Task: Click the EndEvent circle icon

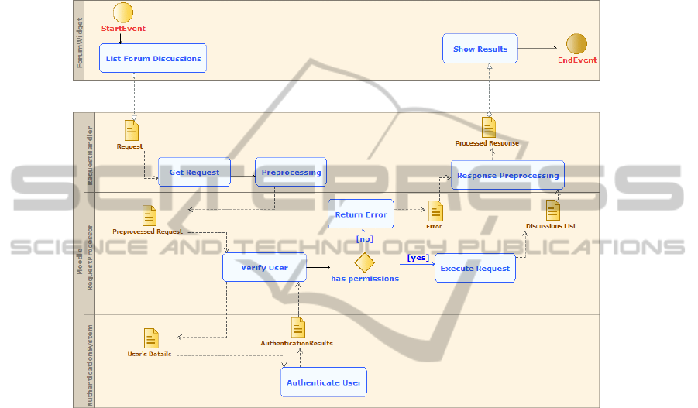Action: click(x=576, y=45)
